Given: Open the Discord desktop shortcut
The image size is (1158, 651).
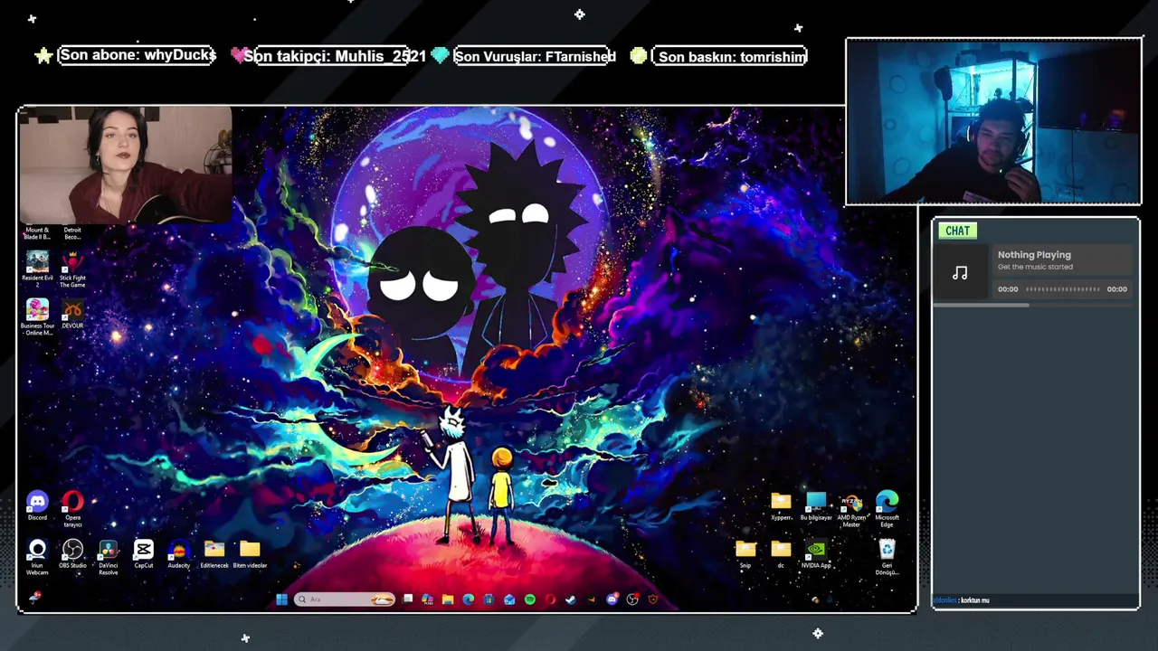Looking at the screenshot, I should (37, 505).
